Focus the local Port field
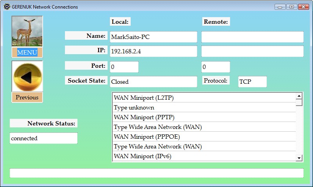The width and height of the screenshot is (313, 187). pos(124,67)
